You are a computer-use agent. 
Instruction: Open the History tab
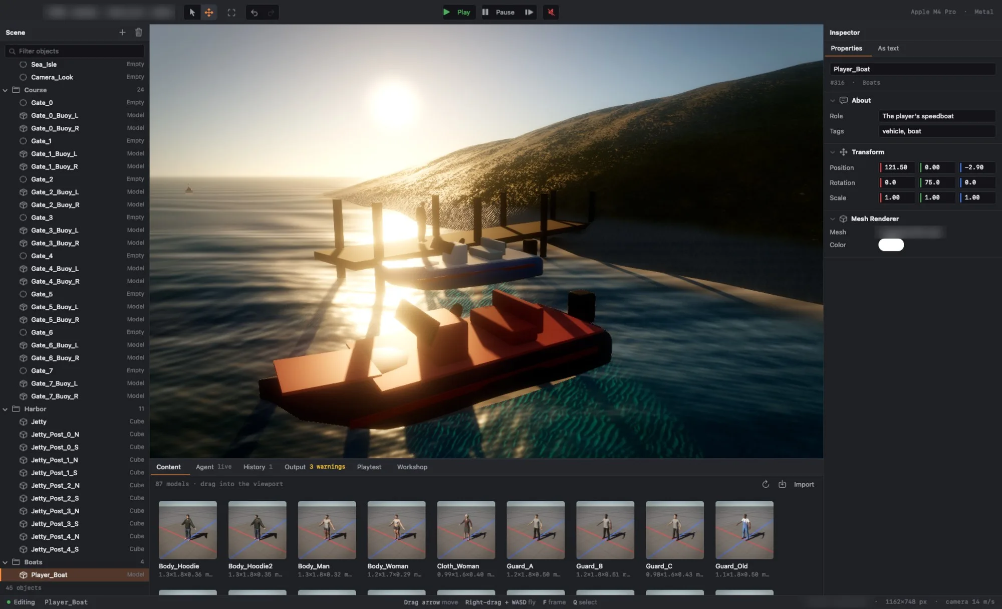[x=258, y=467]
